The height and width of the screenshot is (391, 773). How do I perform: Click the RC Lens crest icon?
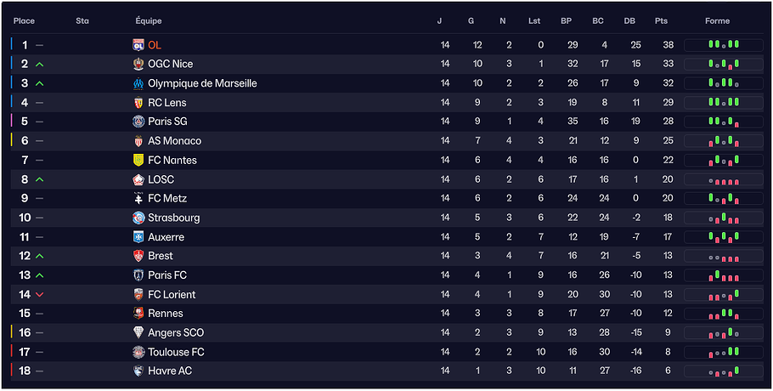click(138, 103)
